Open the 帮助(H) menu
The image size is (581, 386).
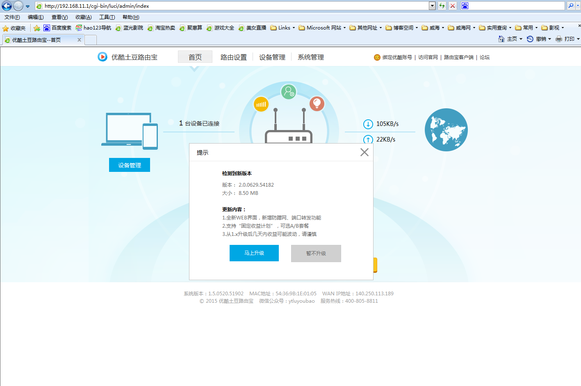click(131, 17)
